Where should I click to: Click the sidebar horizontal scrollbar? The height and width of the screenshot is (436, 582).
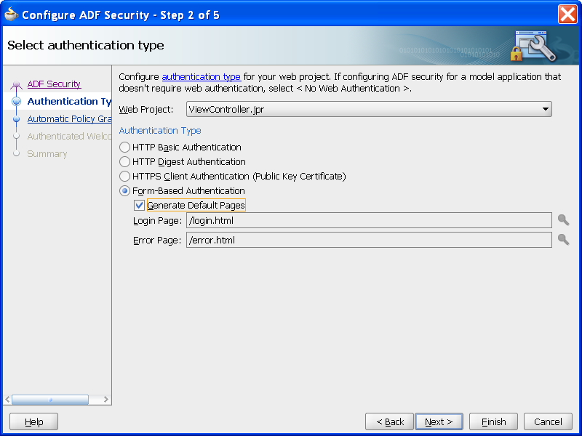tap(50, 399)
